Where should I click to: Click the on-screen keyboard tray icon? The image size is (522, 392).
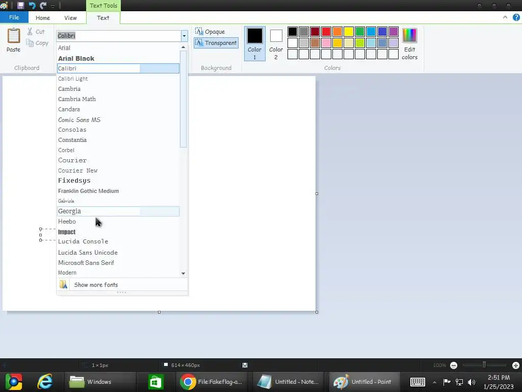coord(417,382)
